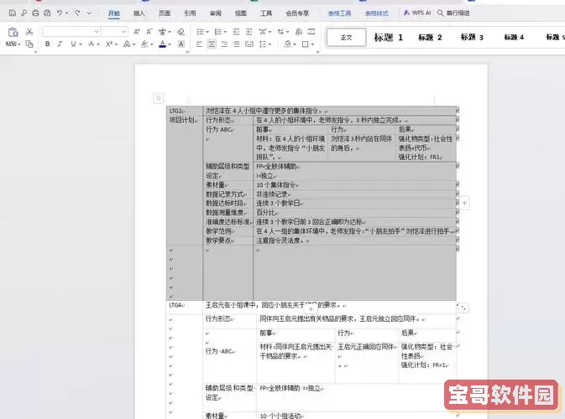Click the Increase Indent icon
The height and width of the screenshot is (419, 565).
249,32
